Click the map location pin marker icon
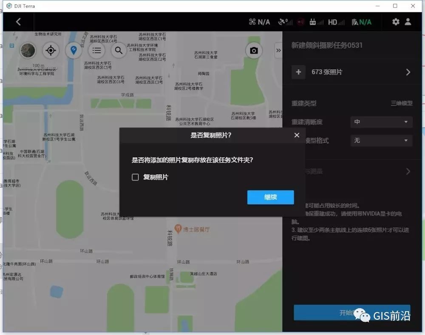This screenshot has height=335, width=425. [74, 51]
